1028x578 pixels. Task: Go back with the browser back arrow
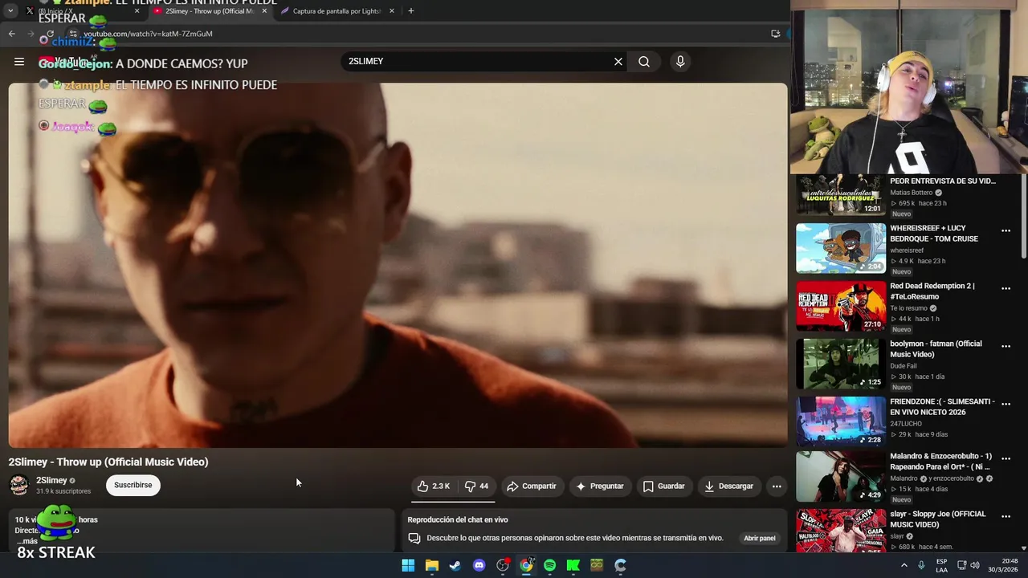point(11,34)
